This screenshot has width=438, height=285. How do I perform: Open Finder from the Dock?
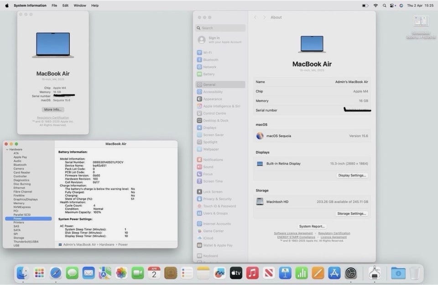coord(23,273)
